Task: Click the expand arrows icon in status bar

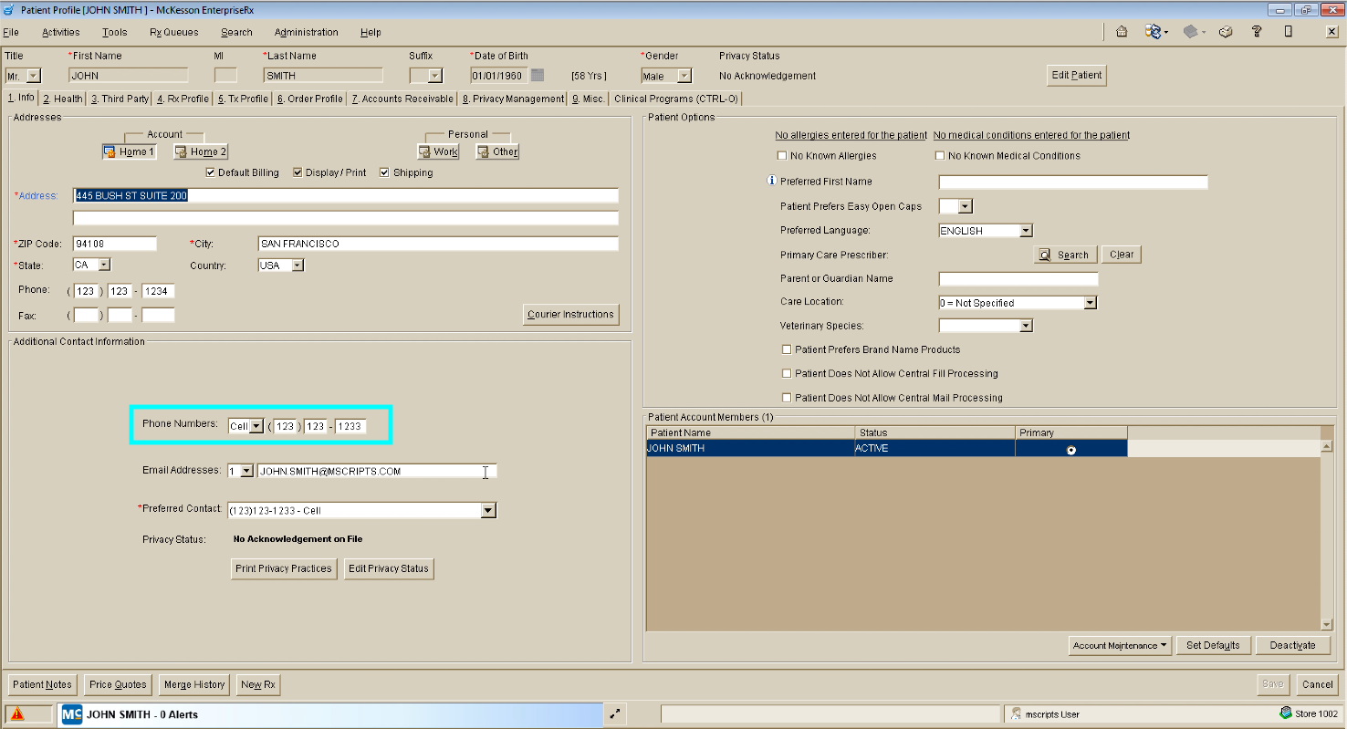Action: [615, 714]
